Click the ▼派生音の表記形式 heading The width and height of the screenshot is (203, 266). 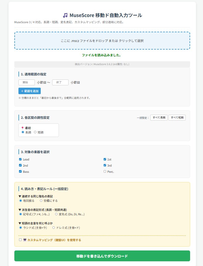click(43, 210)
